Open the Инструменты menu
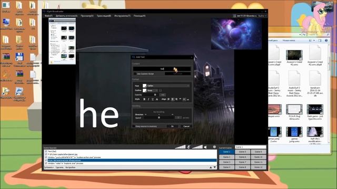The image size is (337, 189). [122, 16]
